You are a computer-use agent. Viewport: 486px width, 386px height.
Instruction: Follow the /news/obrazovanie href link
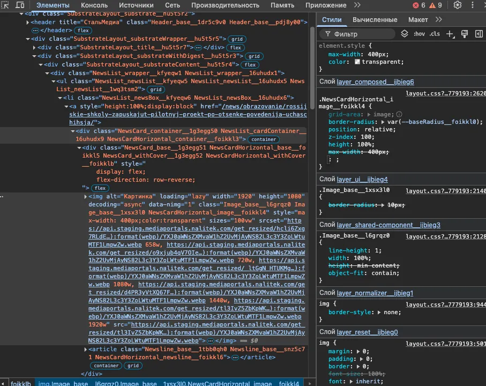tap(188, 114)
